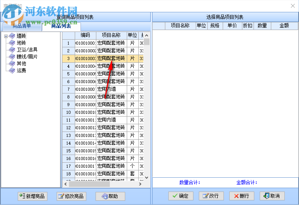299x205 pixels.
Task: Select row number 2 header
Action: (x=69, y=51)
